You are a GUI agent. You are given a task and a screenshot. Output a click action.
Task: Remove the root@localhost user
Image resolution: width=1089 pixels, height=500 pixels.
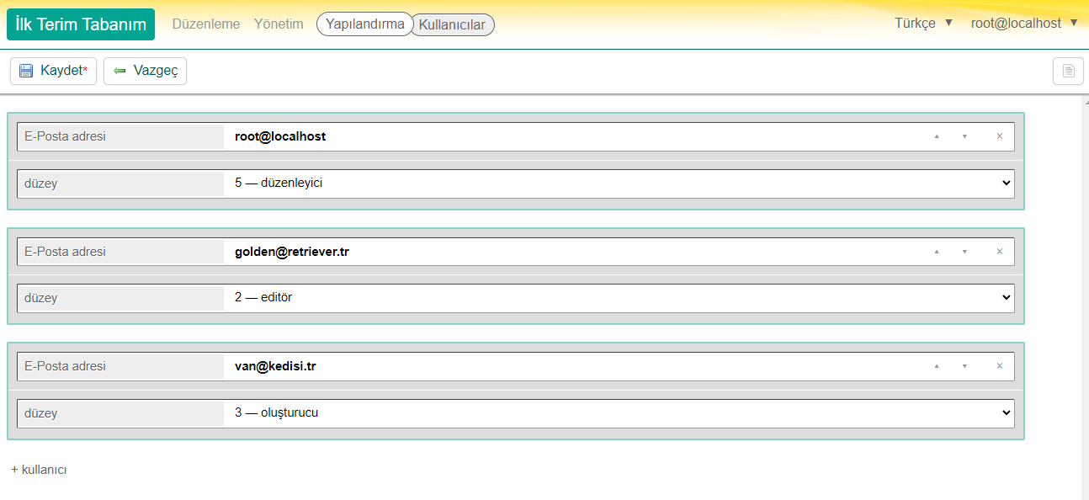tap(1000, 136)
